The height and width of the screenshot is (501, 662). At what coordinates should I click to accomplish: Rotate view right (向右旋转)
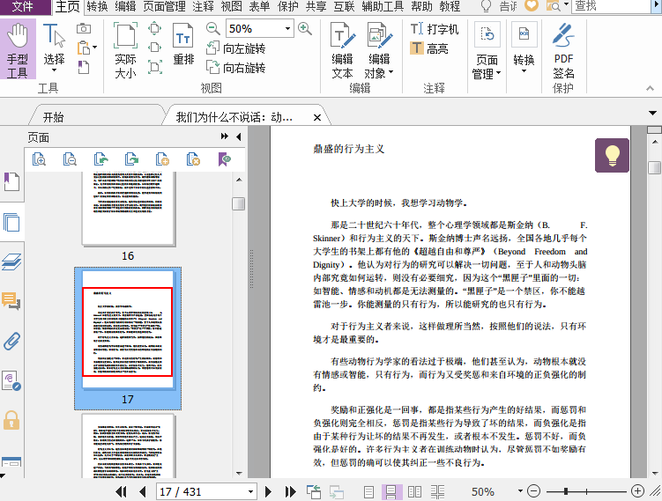[x=235, y=68]
